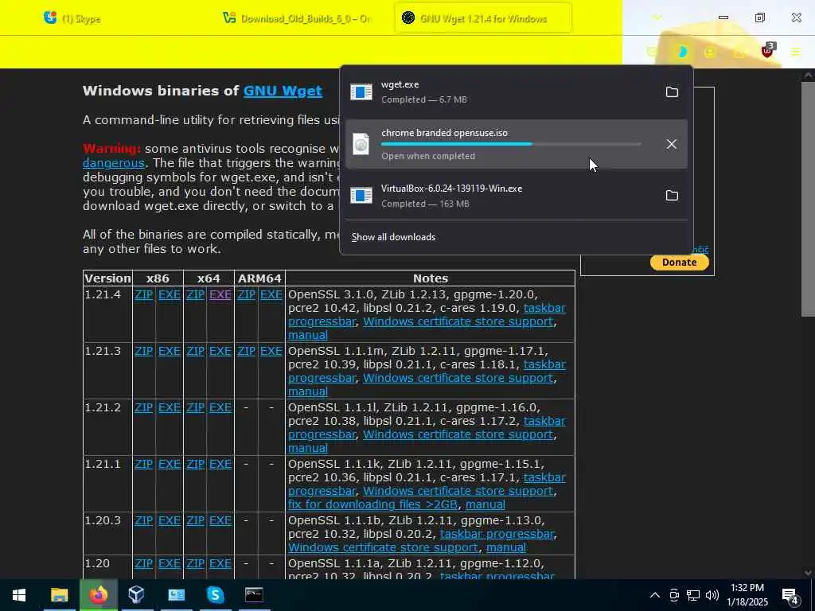Download x86 EXE for version 1.20
The image size is (815, 611).
point(170,564)
